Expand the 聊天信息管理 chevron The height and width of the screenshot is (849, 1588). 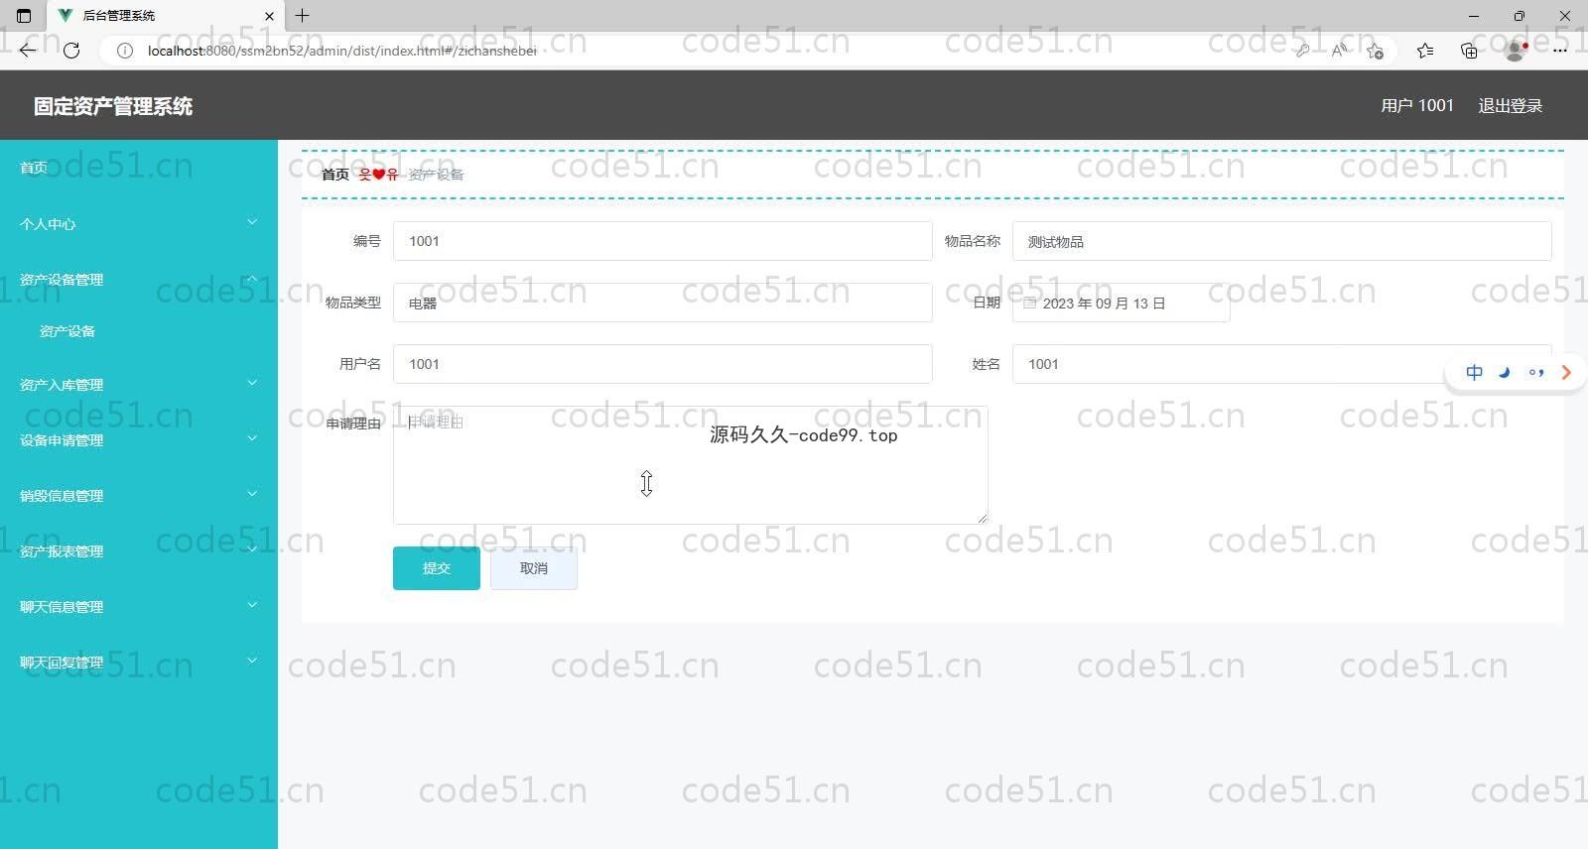coord(252,605)
